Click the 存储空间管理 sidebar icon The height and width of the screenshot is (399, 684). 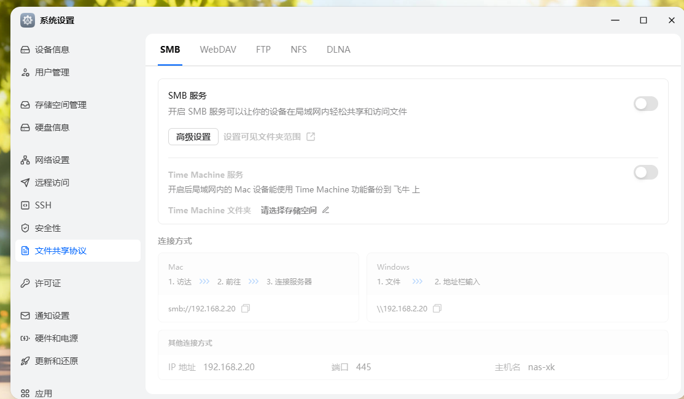[x=25, y=105]
